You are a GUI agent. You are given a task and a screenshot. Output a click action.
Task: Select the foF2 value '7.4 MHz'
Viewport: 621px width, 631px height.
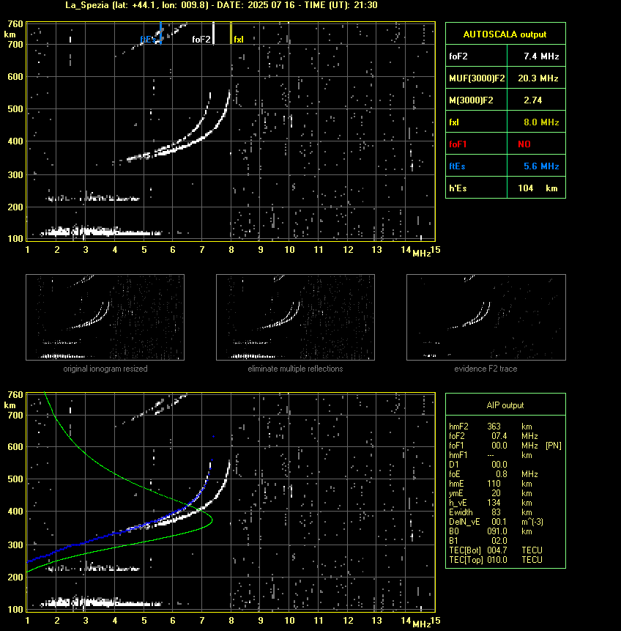pos(541,56)
